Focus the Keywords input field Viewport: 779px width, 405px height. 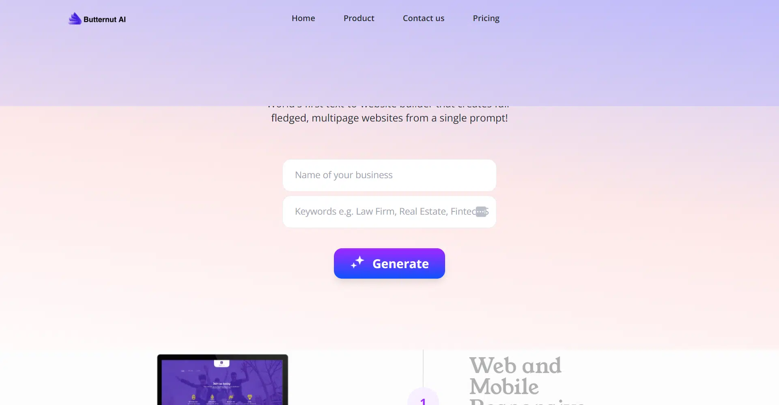(x=389, y=212)
